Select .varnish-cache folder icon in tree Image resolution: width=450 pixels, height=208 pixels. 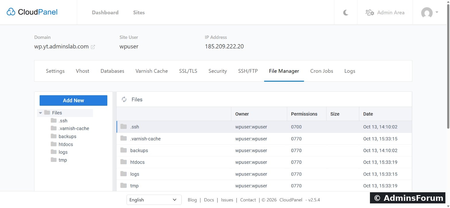click(54, 128)
